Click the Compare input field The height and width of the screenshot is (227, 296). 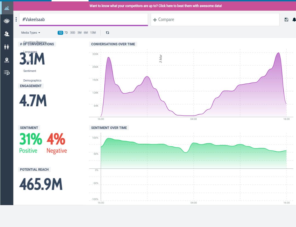pos(215,20)
